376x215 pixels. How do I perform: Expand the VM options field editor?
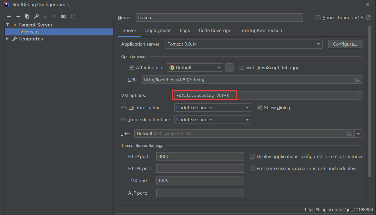[x=358, y=95]
